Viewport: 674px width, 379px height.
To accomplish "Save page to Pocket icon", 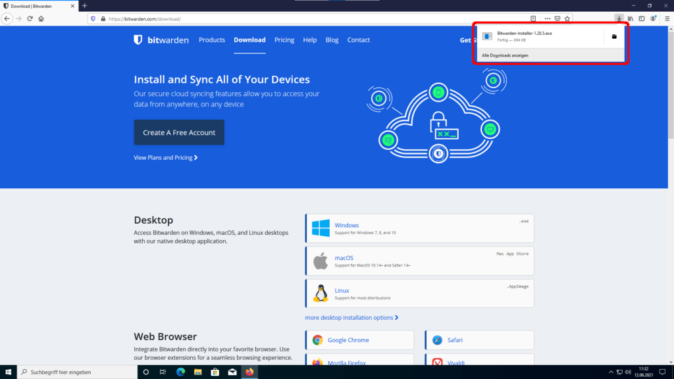I will click(x=557, y=19).
